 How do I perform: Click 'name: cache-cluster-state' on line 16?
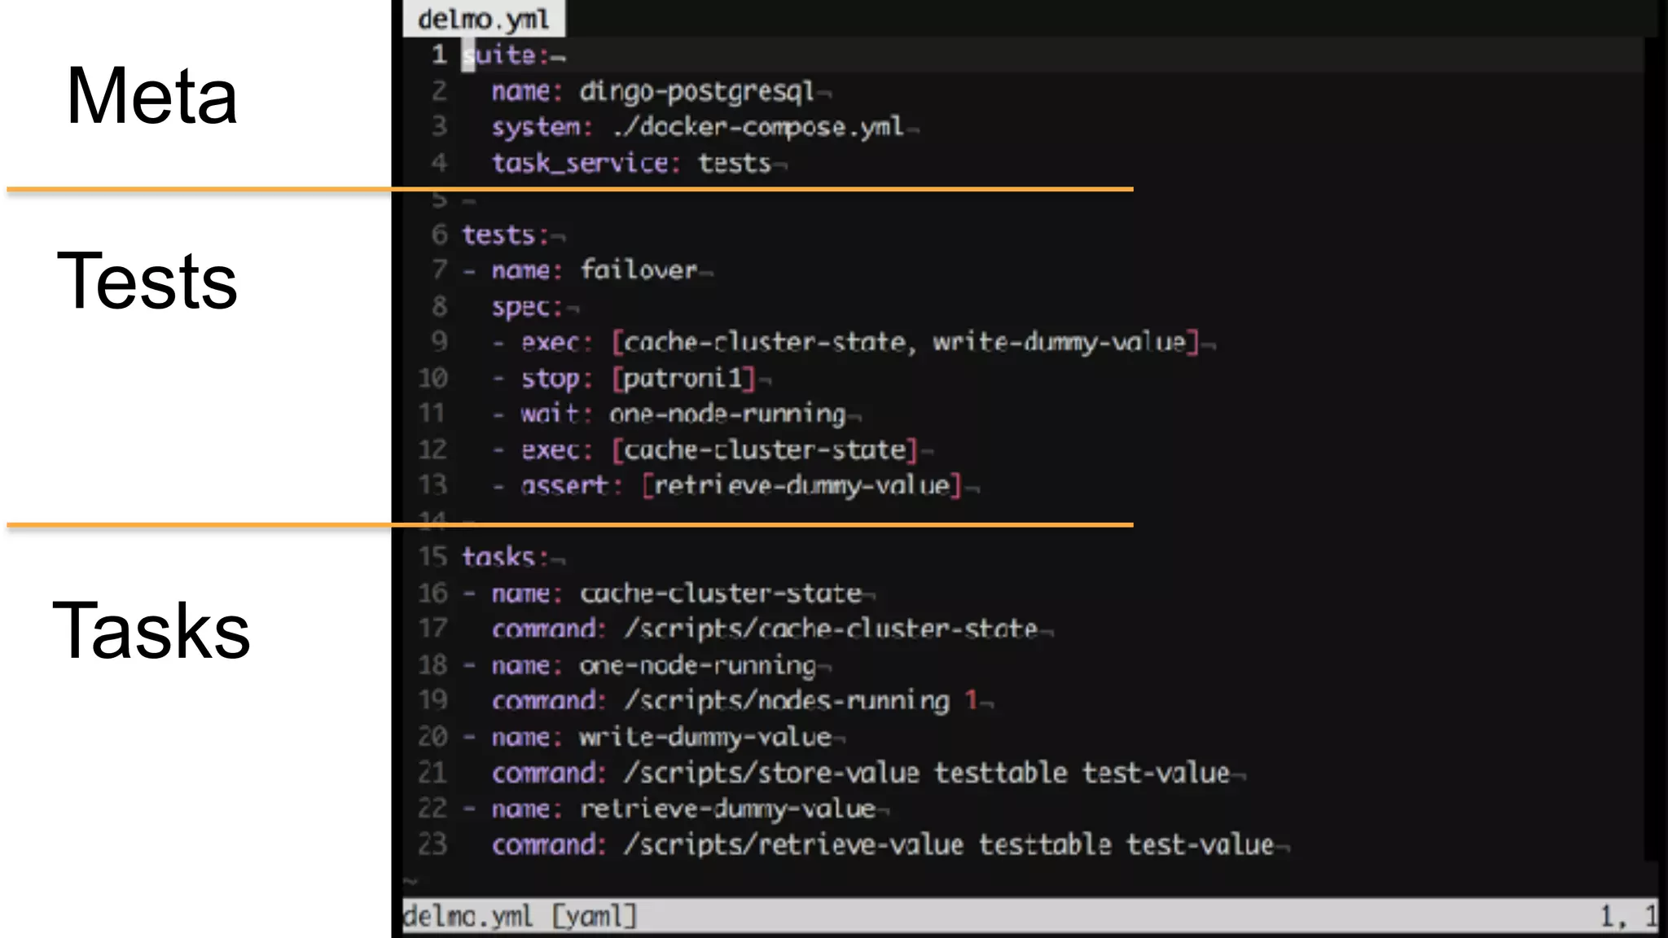click(677, 593)
